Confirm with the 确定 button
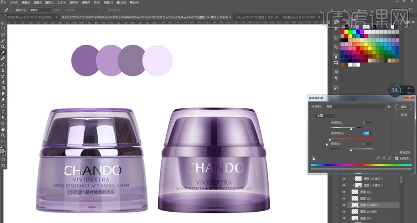This screenshot has height=223, width=417. pyautogui.click(x=404, y=107)
